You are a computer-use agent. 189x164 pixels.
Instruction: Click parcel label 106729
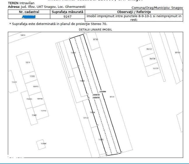[x=156, y=68]
